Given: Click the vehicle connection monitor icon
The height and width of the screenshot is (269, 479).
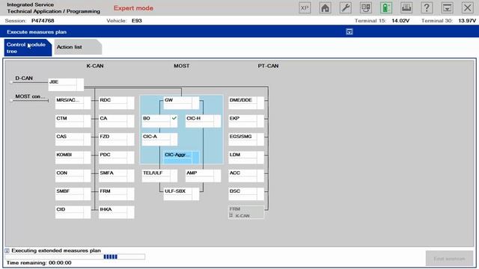Looking at the screenshot, I should coord(366,7).
